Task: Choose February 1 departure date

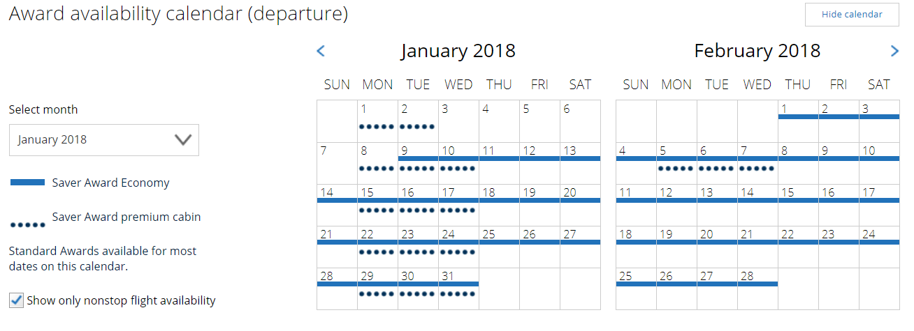Action: (798, 121)
